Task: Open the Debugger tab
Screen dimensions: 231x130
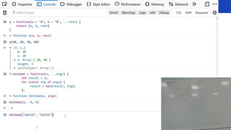Action: (x=71, y=4)
